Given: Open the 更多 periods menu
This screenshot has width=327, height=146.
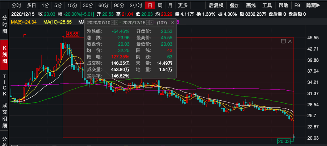Looking at the screenshot, I should (x=183, y=5).
